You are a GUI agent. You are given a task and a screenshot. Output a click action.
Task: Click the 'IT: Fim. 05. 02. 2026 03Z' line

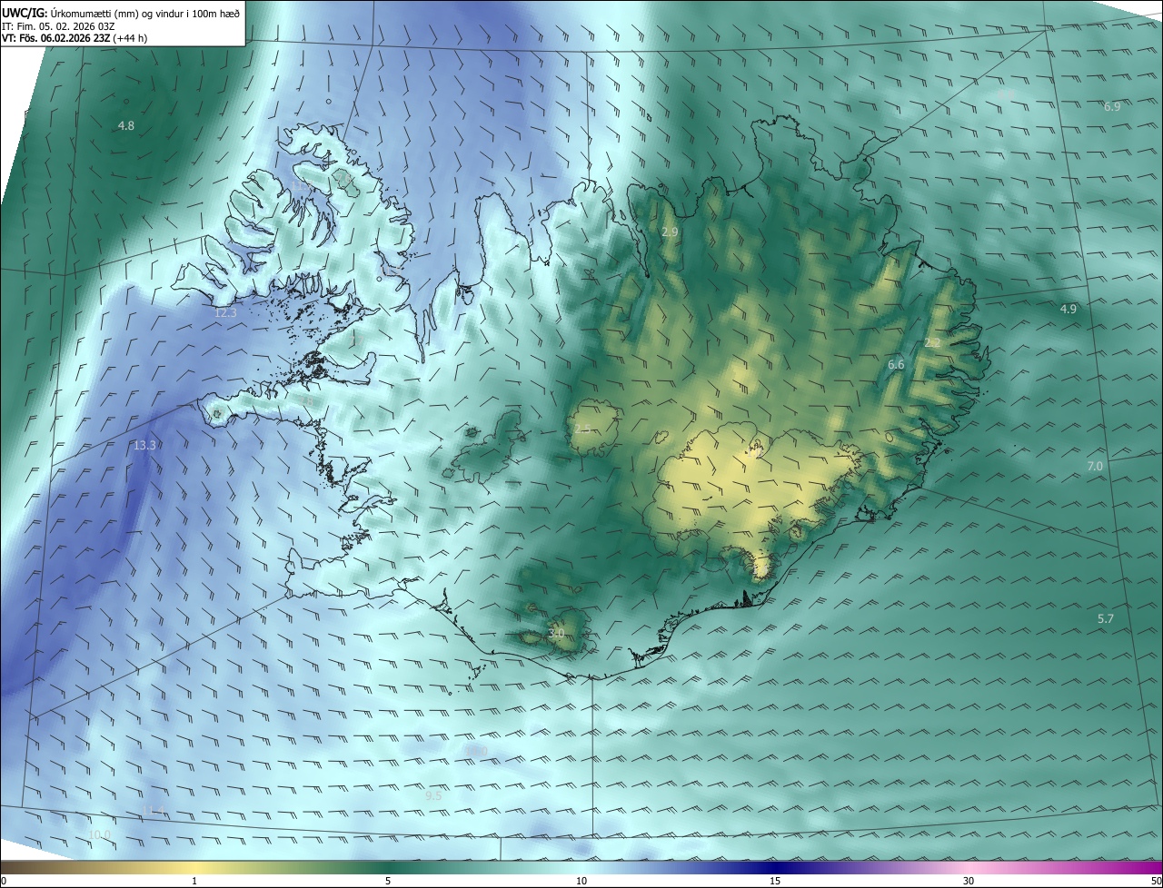[x=58, y=26]
